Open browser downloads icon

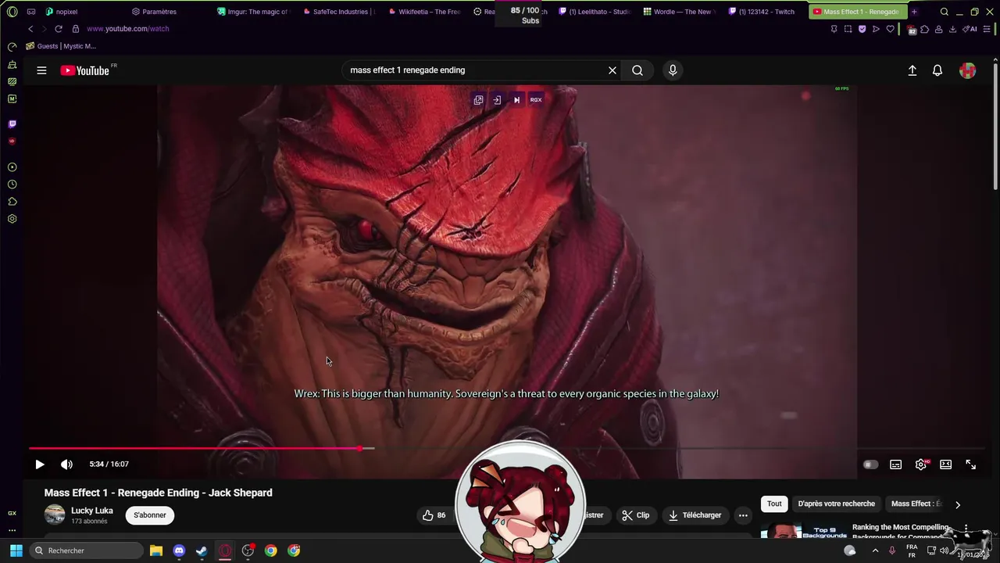click(952, 29)
